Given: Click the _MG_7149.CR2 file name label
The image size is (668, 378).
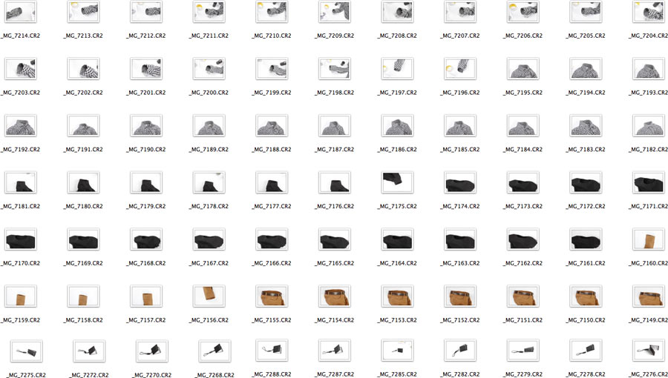Looking at the screenshot, I should 648,320.
